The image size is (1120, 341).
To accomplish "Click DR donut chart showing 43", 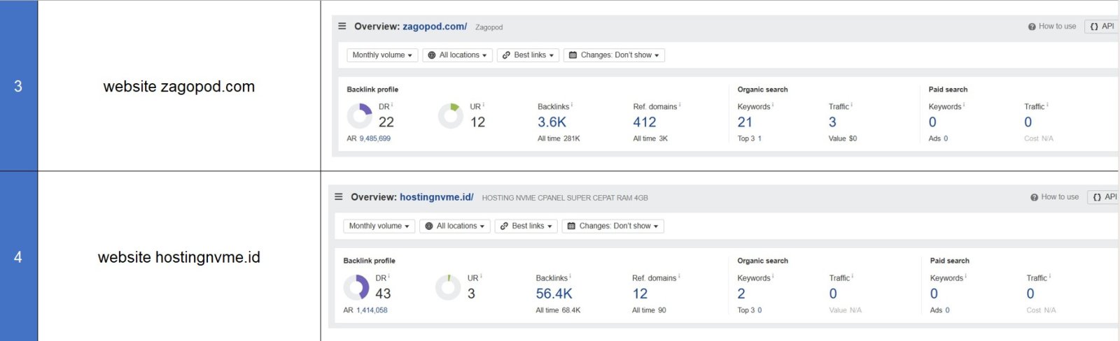I will (x=356, y=287).
